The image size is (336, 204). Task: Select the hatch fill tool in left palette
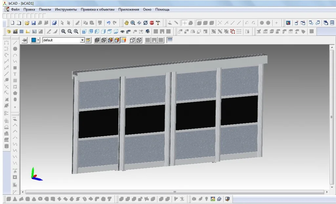tap(15, 80)
